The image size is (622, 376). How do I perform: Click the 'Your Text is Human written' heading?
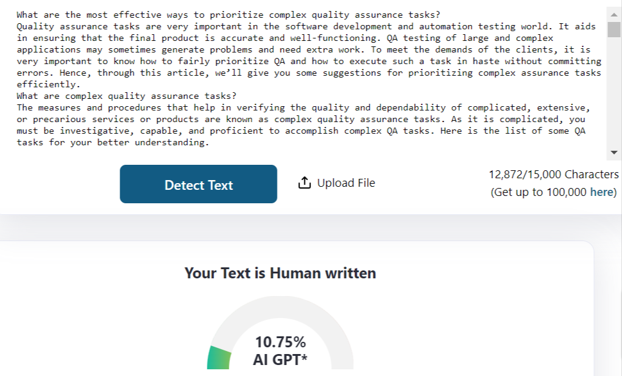280,273
